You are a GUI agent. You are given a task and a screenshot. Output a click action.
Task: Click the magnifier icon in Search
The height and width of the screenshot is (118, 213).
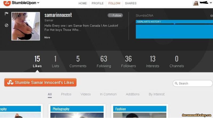tap(176, 83)
